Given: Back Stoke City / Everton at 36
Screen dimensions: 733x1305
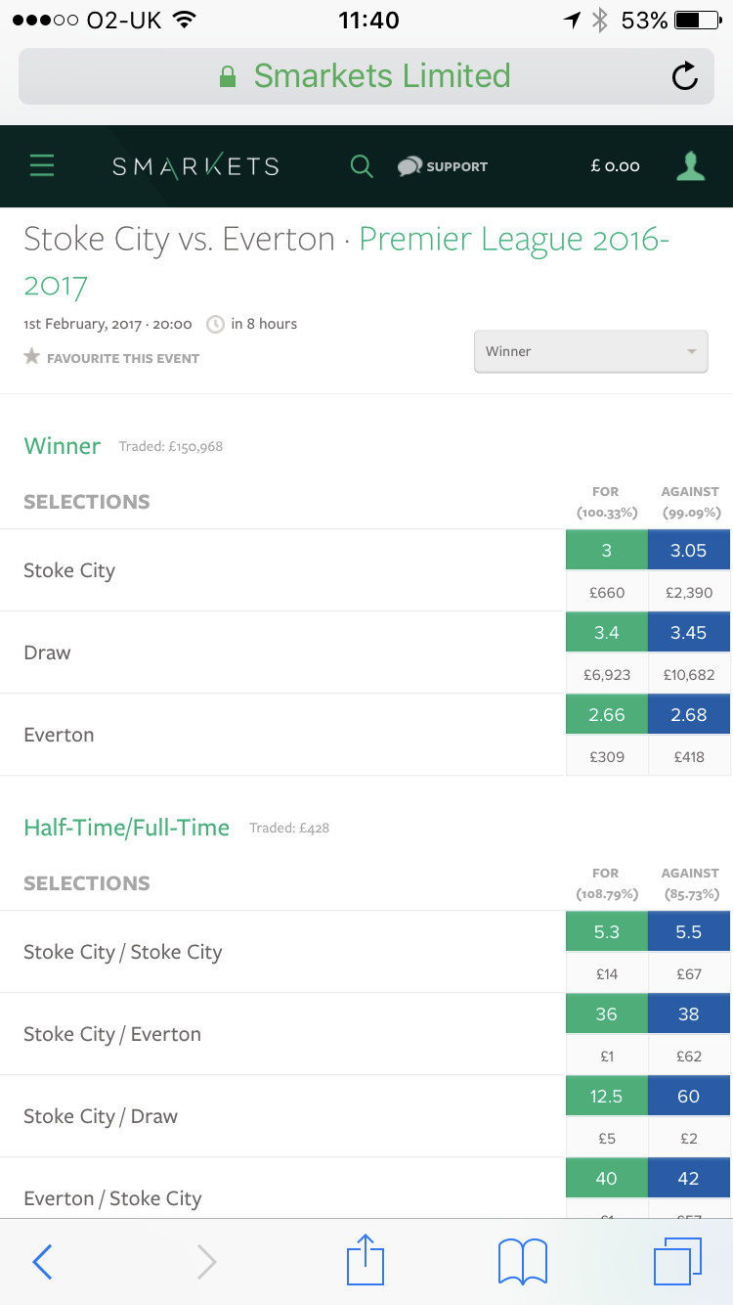Looking at the screenshot, I should [x=606, y=1014].
